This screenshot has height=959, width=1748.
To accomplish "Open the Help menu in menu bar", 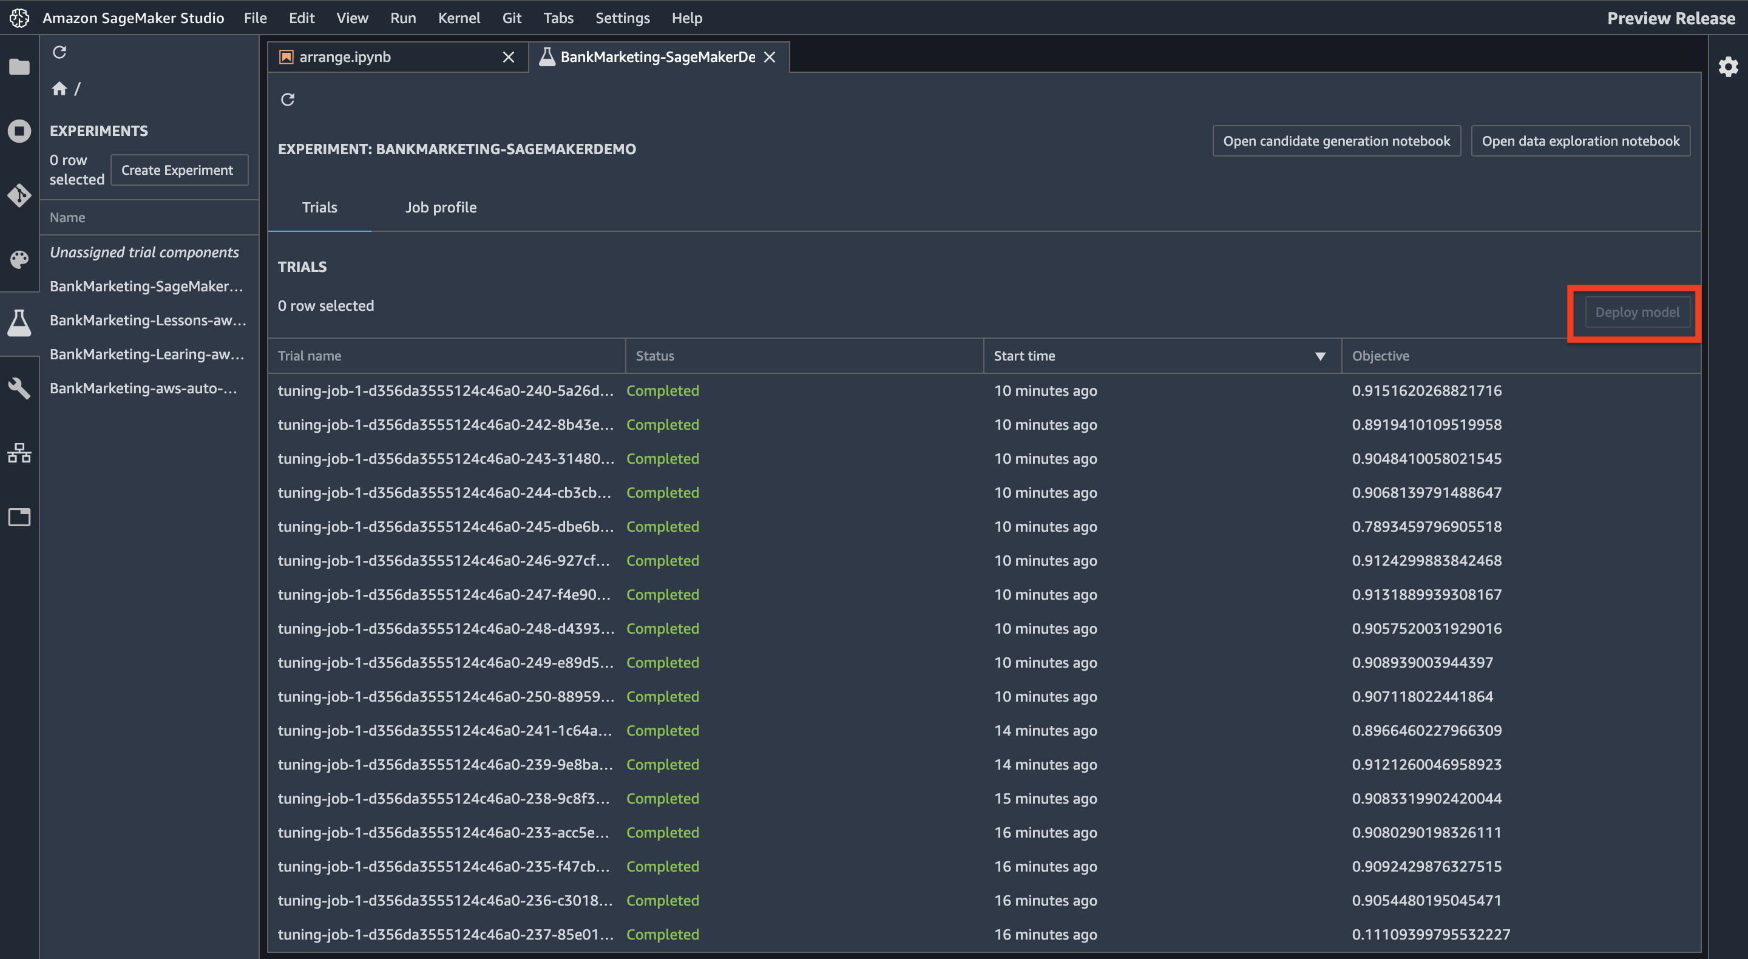I will click(x=686, y=16).
